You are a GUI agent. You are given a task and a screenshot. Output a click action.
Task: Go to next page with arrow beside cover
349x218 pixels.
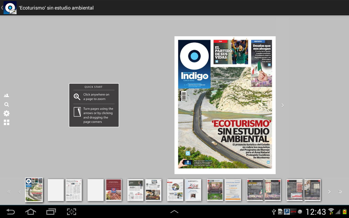(x=283, y=105)
